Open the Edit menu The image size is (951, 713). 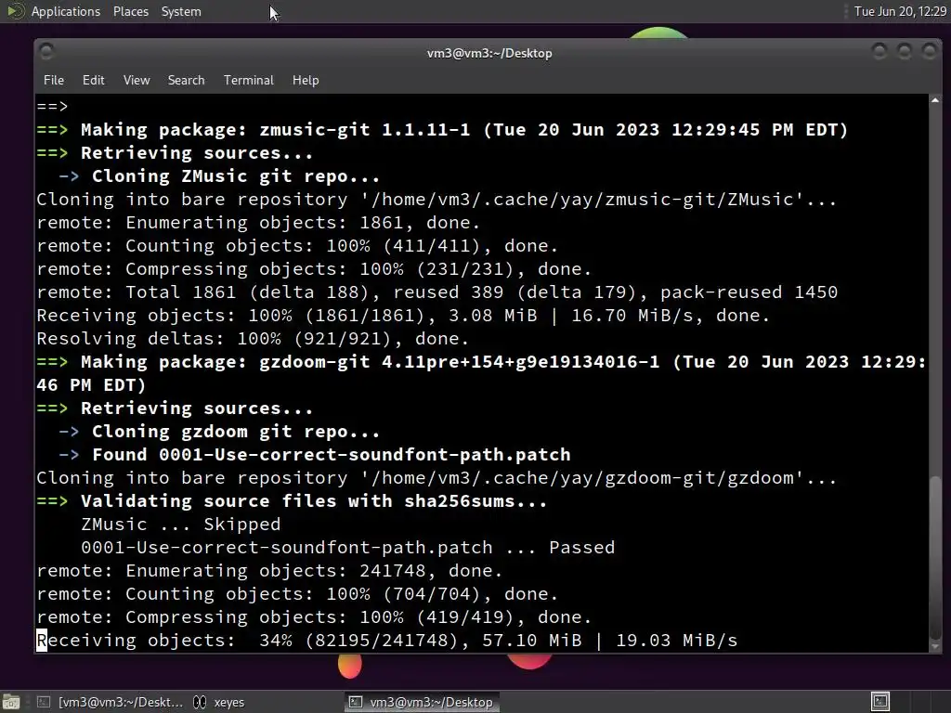(x=94, y=80)
